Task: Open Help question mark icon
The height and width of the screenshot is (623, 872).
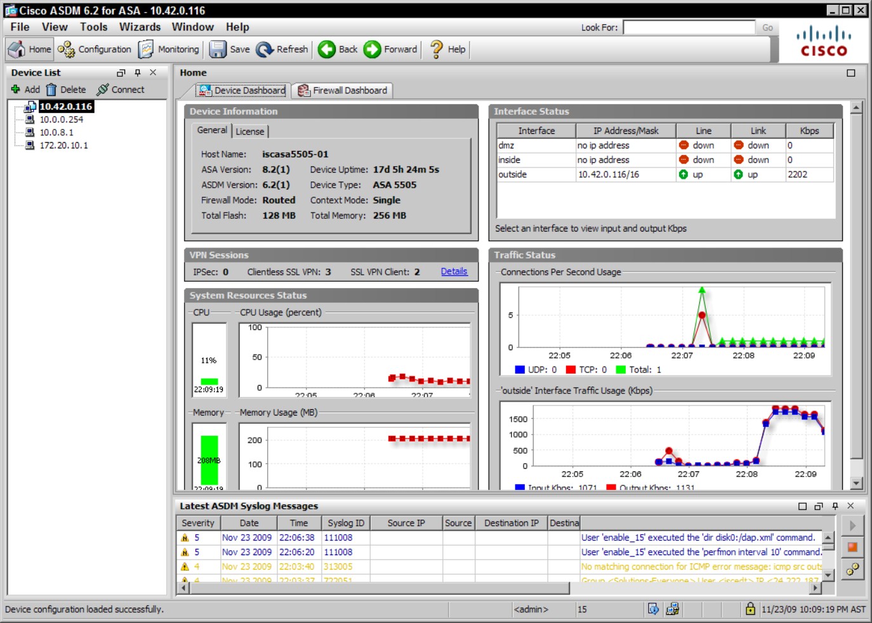Action: [x=437, y=49]
